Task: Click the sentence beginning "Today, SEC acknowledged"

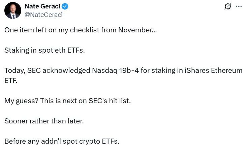Action: pyautogui.click(x=123, y=71)
